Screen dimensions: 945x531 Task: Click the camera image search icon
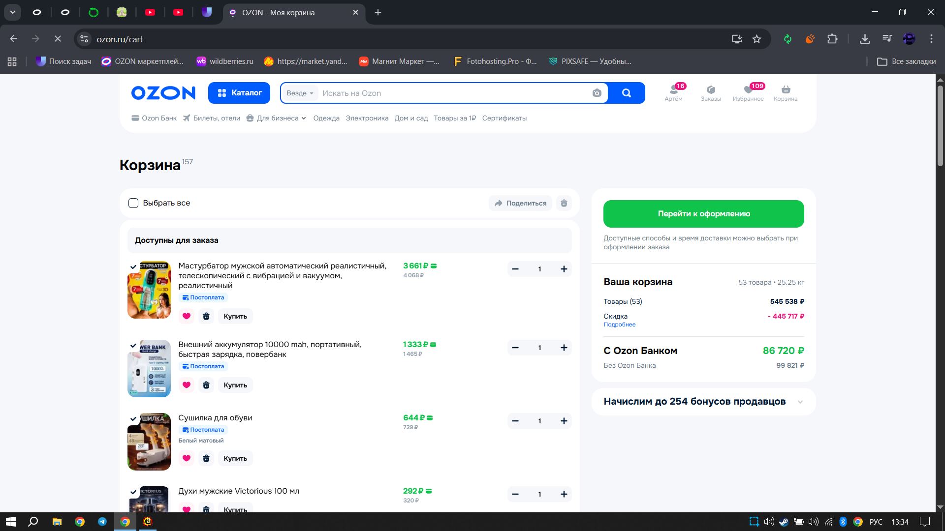click(597, 93)
